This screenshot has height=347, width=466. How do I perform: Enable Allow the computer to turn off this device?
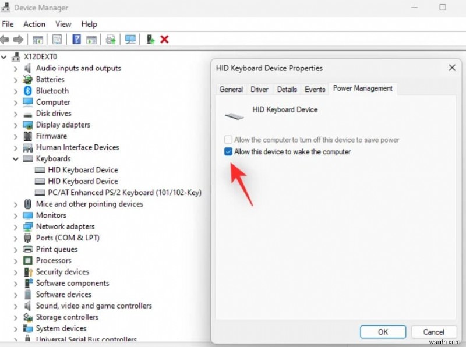point(228,140)
